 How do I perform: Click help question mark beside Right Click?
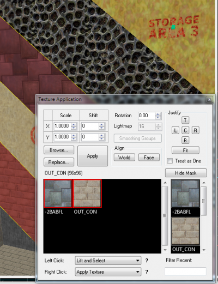[x=147, y=272]
